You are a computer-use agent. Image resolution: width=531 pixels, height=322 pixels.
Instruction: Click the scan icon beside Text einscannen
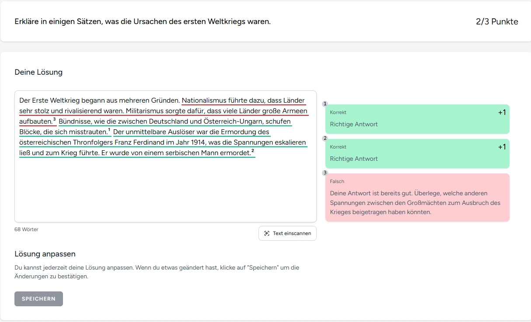[267, 233]
